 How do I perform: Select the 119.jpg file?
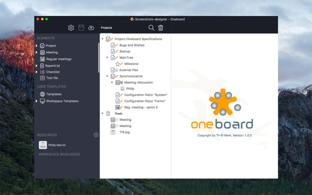pyautogui.click(x=125, y=132)
